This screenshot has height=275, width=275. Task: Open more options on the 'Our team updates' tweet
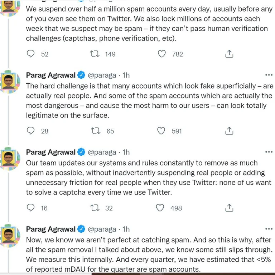[269, 152]
